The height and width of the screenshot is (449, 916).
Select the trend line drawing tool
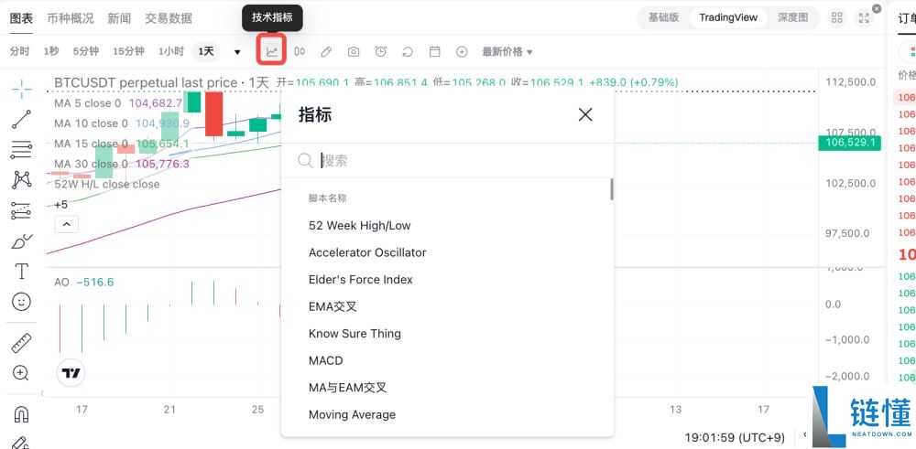22,120
